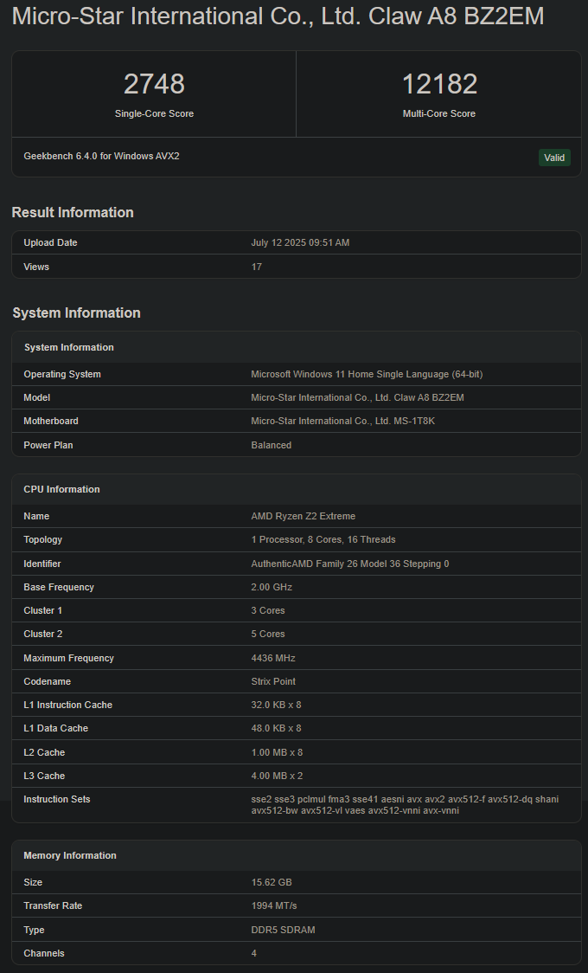588x973 pixels.
Task: Click the CPU name AMD Ryzen Z2 Extreme
Action: click(304, 516)
